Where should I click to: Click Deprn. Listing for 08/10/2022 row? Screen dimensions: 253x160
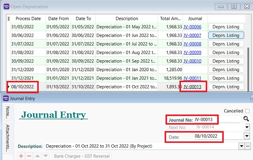[226, 87]
